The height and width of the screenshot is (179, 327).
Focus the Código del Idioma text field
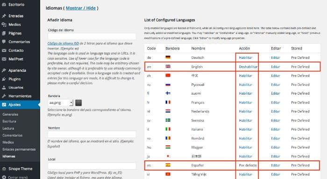click(x=92, y=37)
